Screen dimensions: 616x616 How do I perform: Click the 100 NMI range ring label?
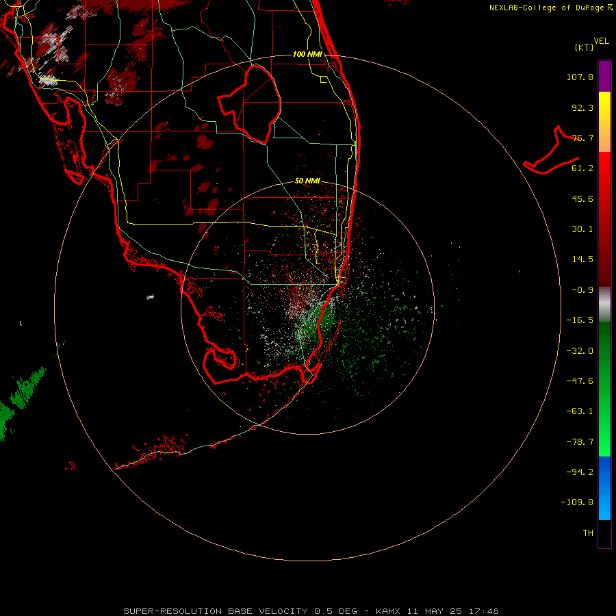[x=307, y=54]
